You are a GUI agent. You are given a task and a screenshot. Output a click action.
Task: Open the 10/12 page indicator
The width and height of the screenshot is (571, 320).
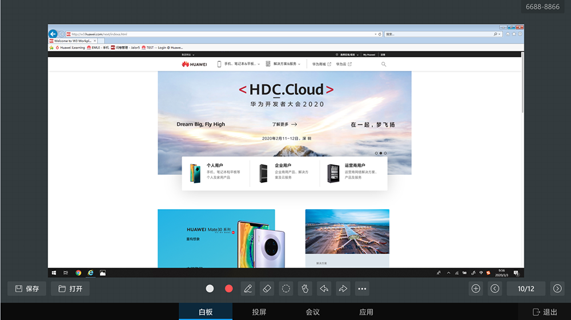click(x=526, y=289)
